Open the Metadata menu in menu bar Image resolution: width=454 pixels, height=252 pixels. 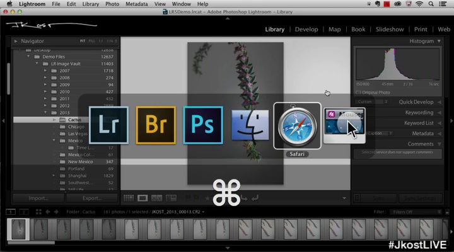[137, 4]
